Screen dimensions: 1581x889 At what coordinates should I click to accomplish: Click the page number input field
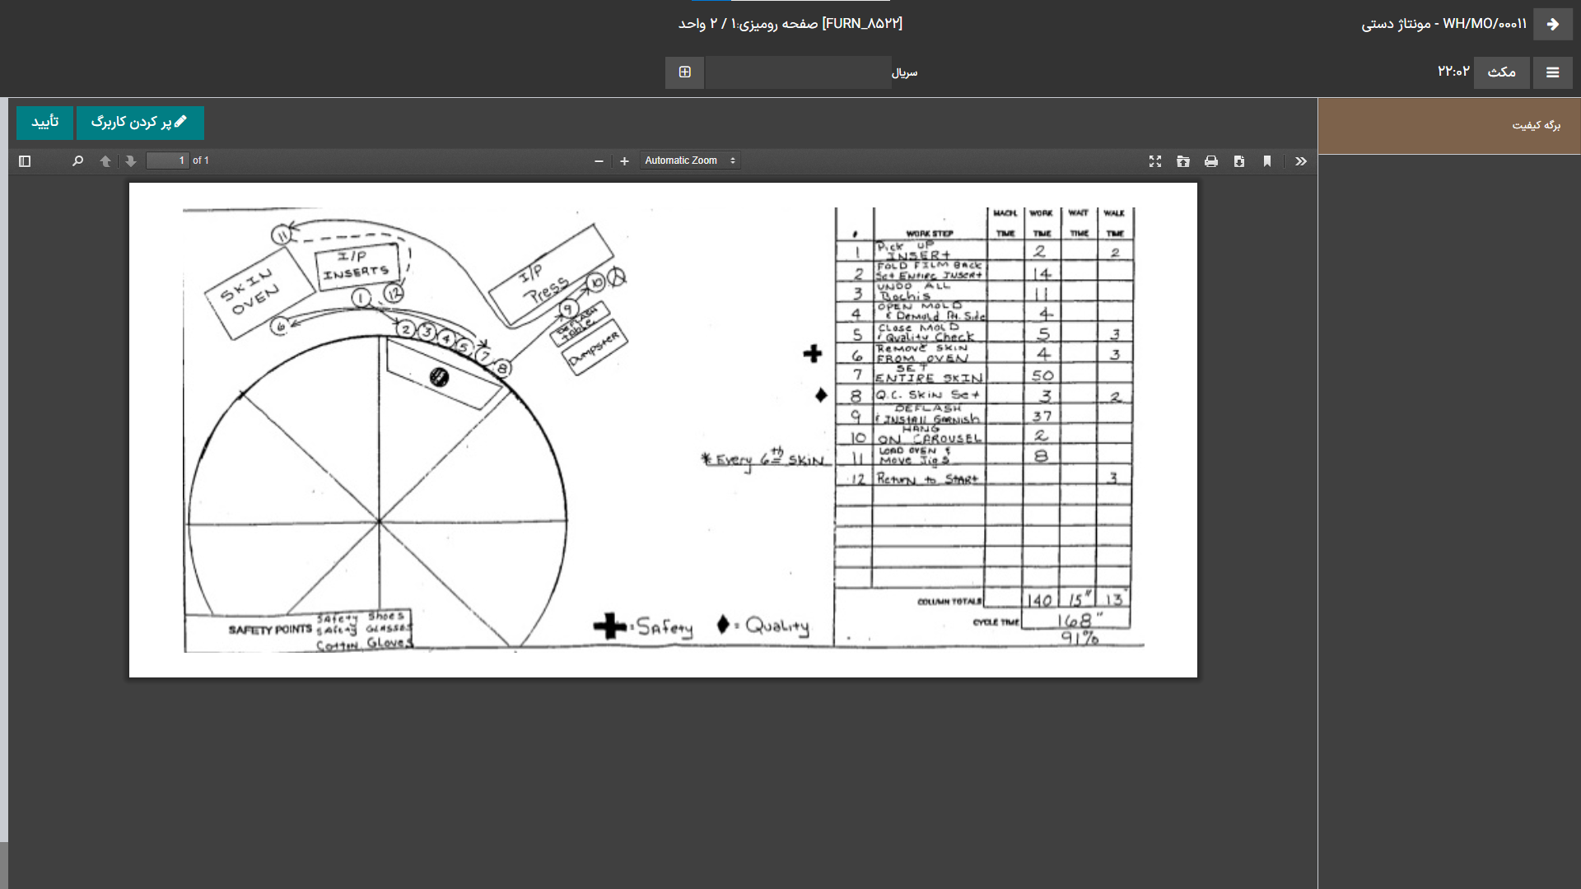click(x=167, y=161)
